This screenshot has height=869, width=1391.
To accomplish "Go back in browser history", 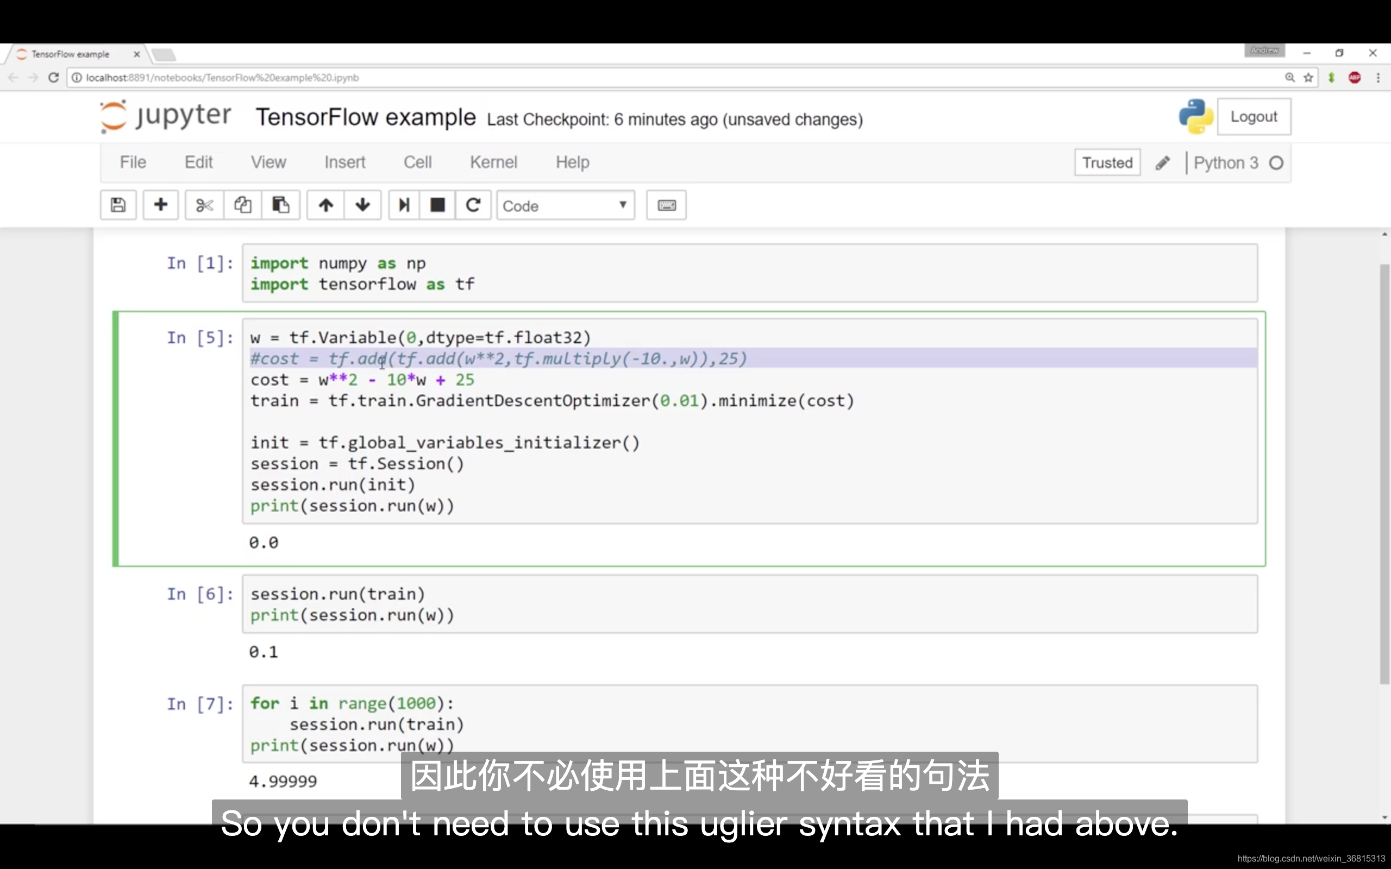I will [x=13, y=78].
